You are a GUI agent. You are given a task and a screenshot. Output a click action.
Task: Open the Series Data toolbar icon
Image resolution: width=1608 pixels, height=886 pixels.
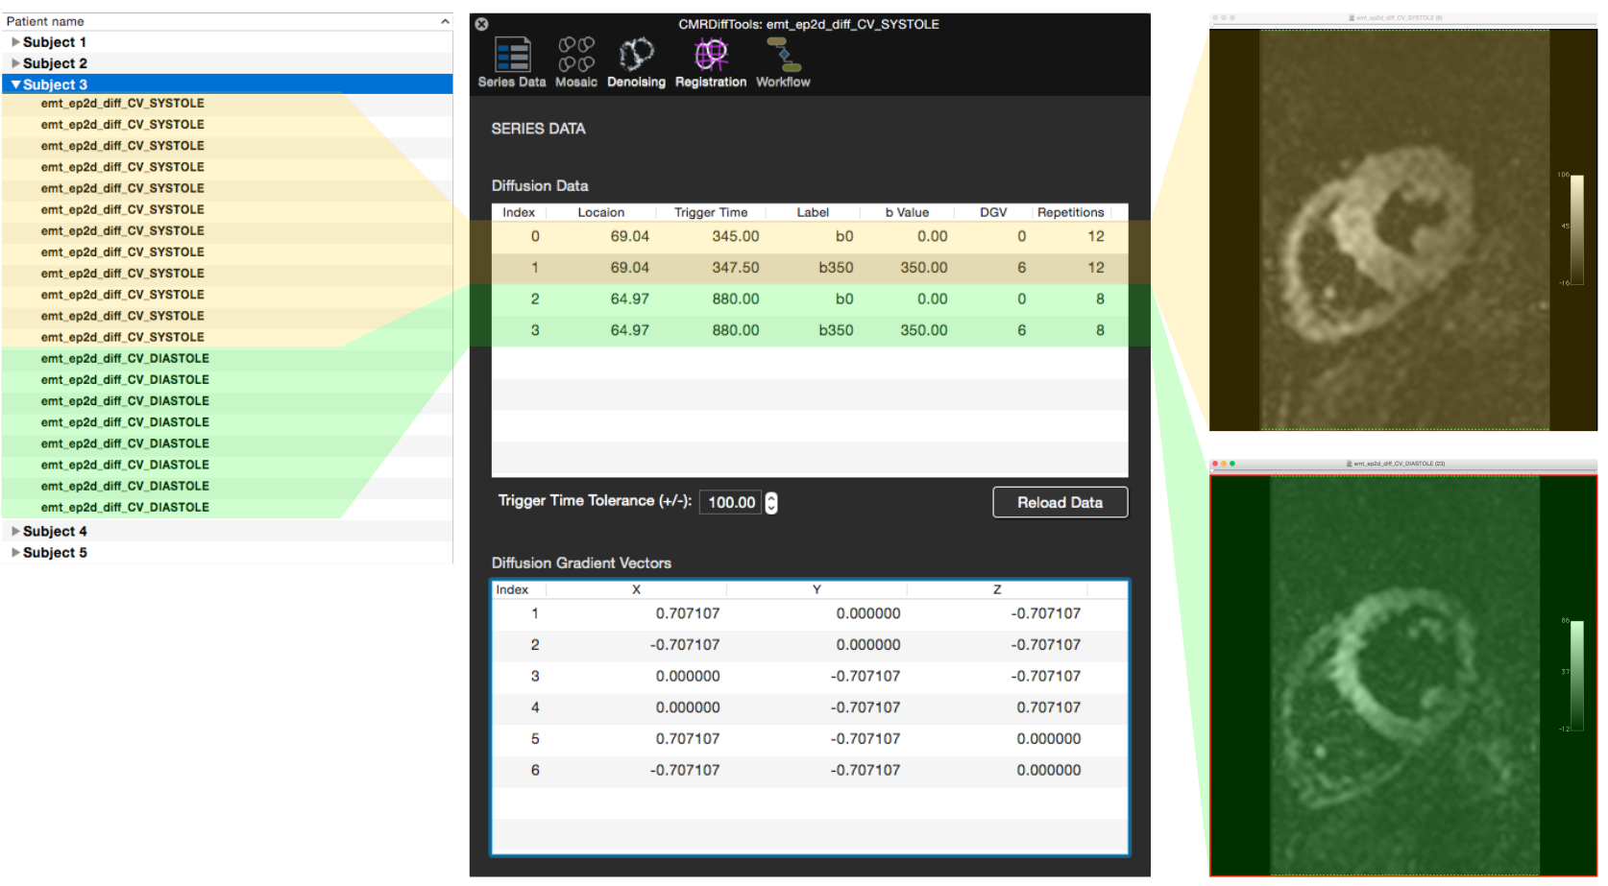tap(512, 61)
